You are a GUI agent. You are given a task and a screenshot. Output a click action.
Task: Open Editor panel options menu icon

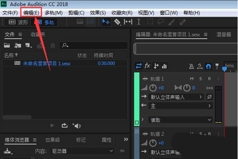[x=206, y=35]
